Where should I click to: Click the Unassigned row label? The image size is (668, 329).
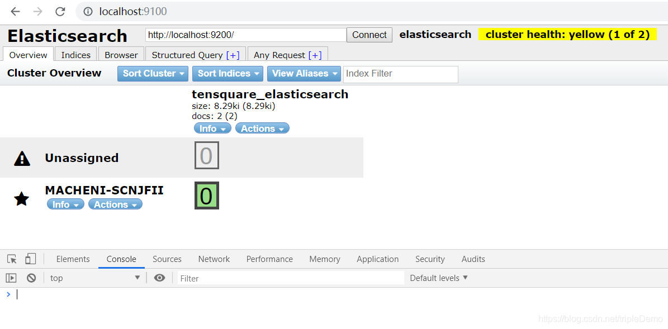82,158
